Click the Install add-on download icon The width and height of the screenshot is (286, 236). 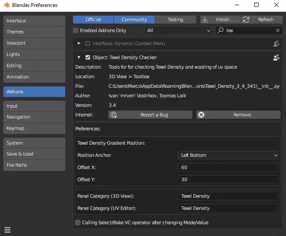point(205,20)
